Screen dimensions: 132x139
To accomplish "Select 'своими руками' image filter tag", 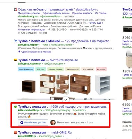I will click(56, 69).
